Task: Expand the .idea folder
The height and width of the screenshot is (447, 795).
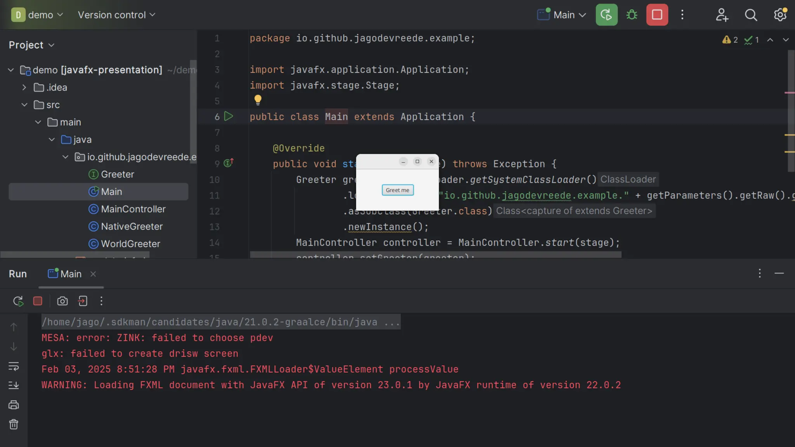Action: tap(24, 88)
